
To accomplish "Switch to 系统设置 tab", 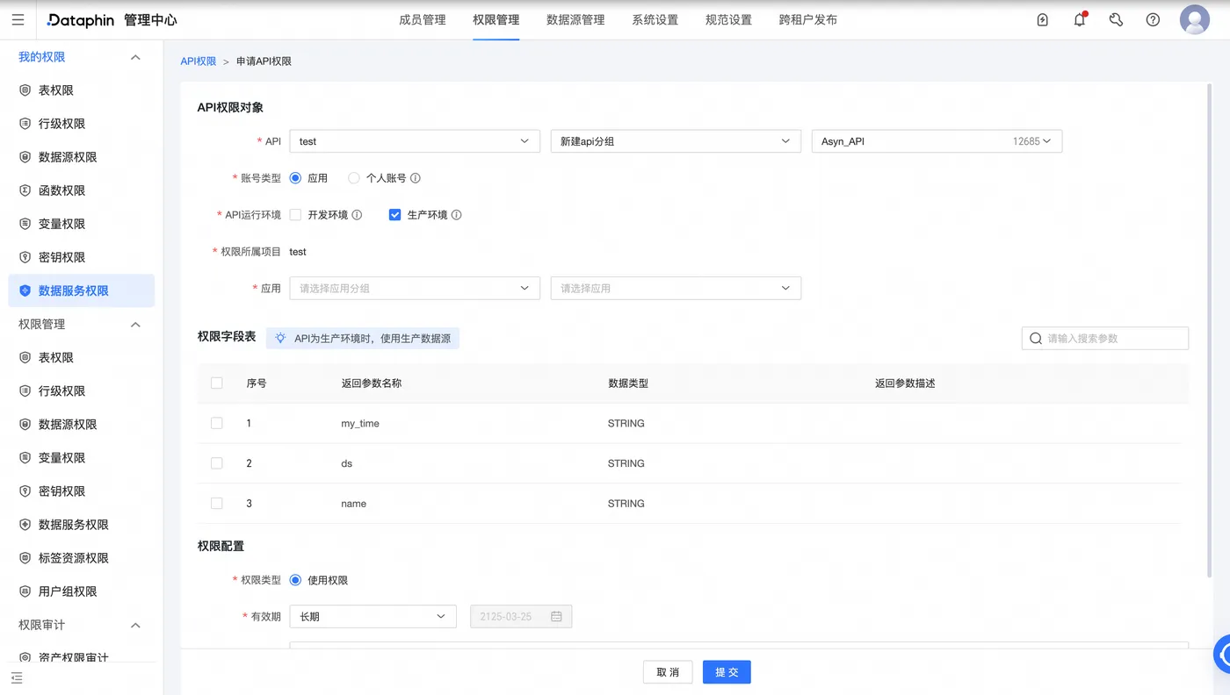I will tap(655, 19).
